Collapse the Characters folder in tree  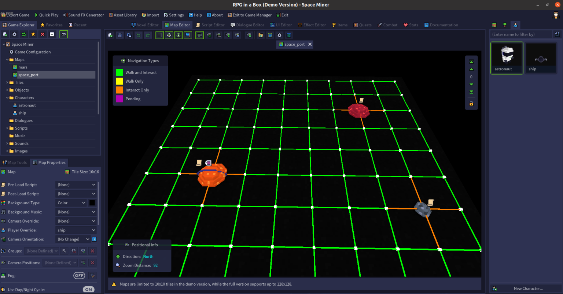click(7, 98)
